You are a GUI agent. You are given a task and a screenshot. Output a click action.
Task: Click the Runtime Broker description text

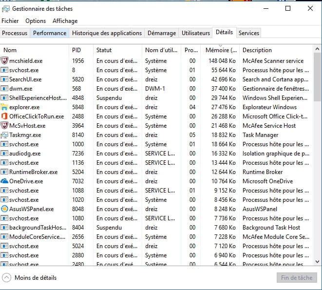click(263, 172)
